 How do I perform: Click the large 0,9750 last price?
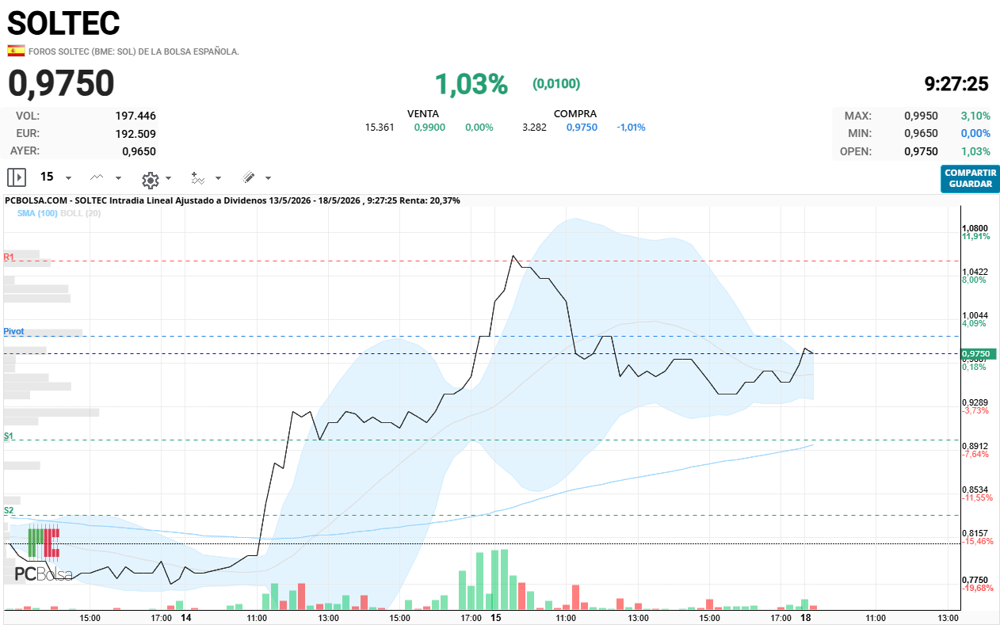62,83
